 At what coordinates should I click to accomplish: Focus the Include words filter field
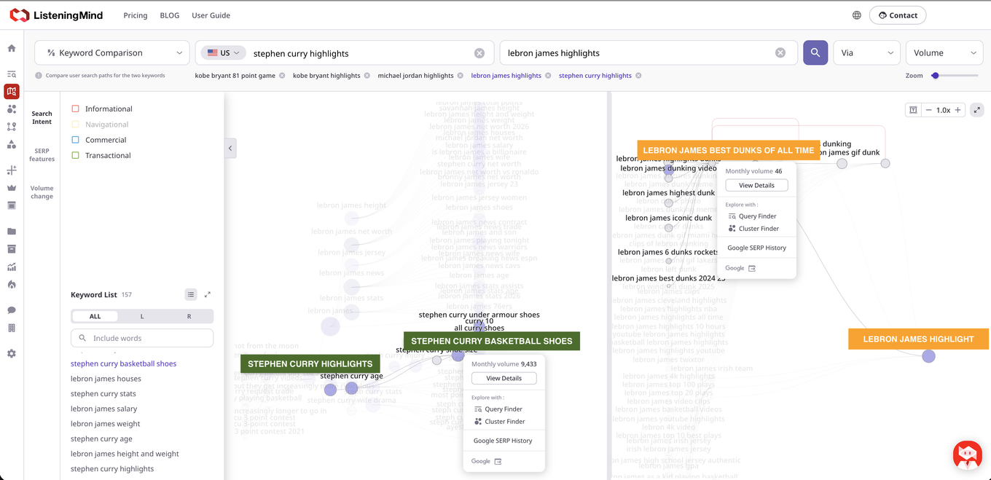click(142, 338)
